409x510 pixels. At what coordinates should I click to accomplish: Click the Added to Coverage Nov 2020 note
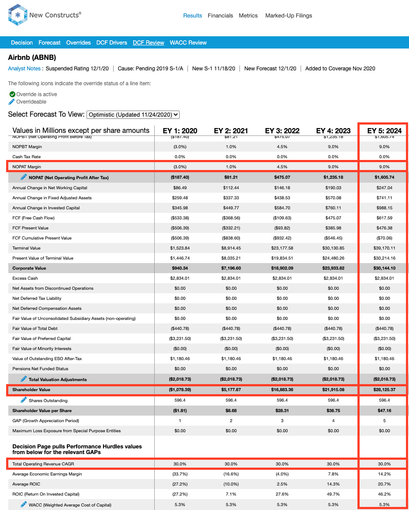[340, 69]
